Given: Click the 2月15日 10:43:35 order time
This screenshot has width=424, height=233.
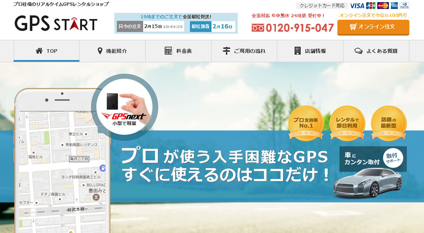Looking at the screenshot, I should coord(163,27).
